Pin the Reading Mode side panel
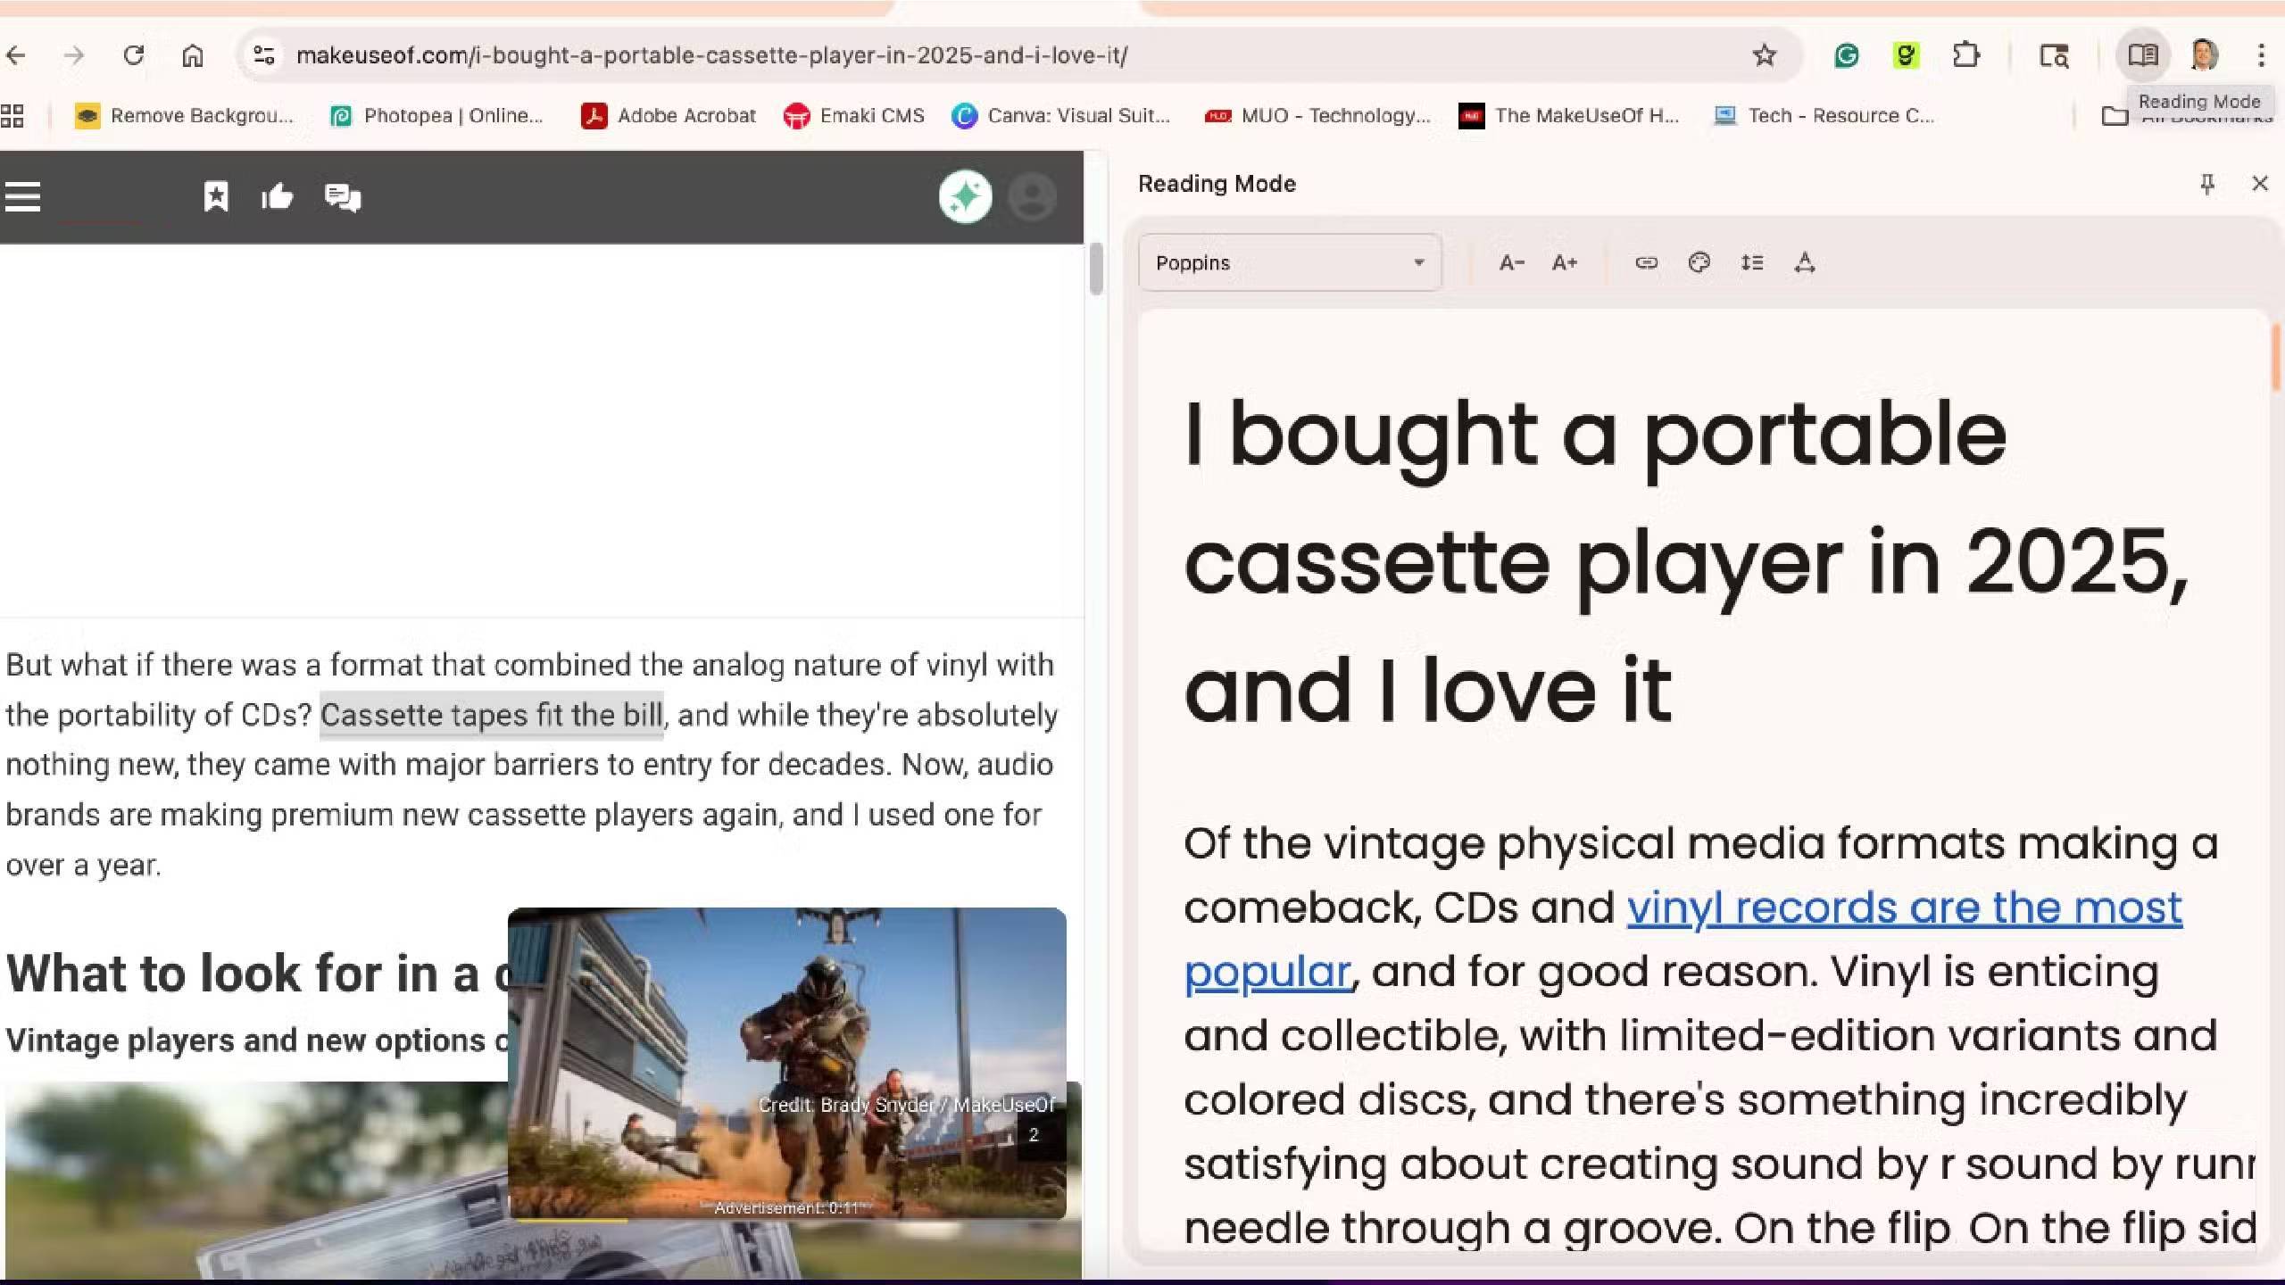Viewport: 2285px width, 1285px height. coord(2207,184)
